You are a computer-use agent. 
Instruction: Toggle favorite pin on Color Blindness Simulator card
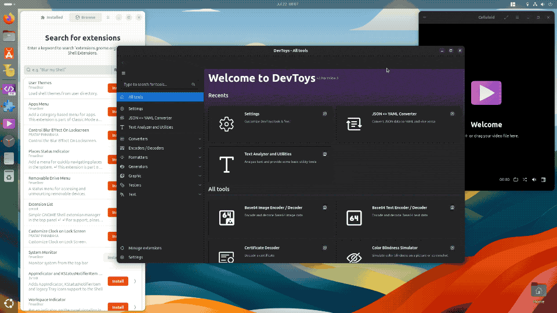tap(452, 248)
